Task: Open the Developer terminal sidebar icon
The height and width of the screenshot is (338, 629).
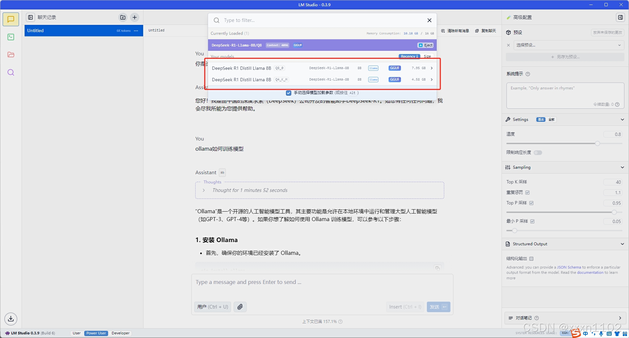Action: pos(11,37)
